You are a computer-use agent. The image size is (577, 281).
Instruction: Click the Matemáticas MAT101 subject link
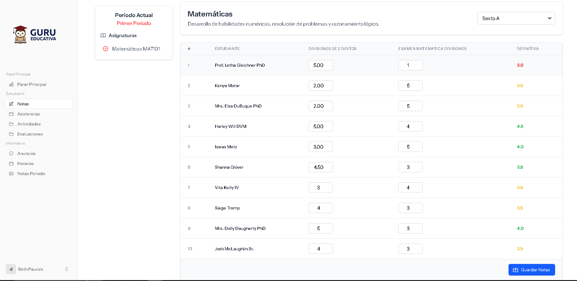[x=136, y=49]
